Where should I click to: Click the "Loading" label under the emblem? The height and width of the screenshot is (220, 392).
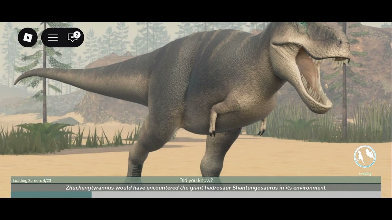[x=365, y=174]
